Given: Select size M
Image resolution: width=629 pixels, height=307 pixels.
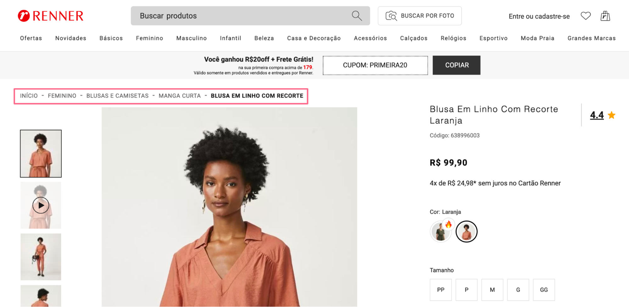Looking at the screenshot, I should pos(492,289).
